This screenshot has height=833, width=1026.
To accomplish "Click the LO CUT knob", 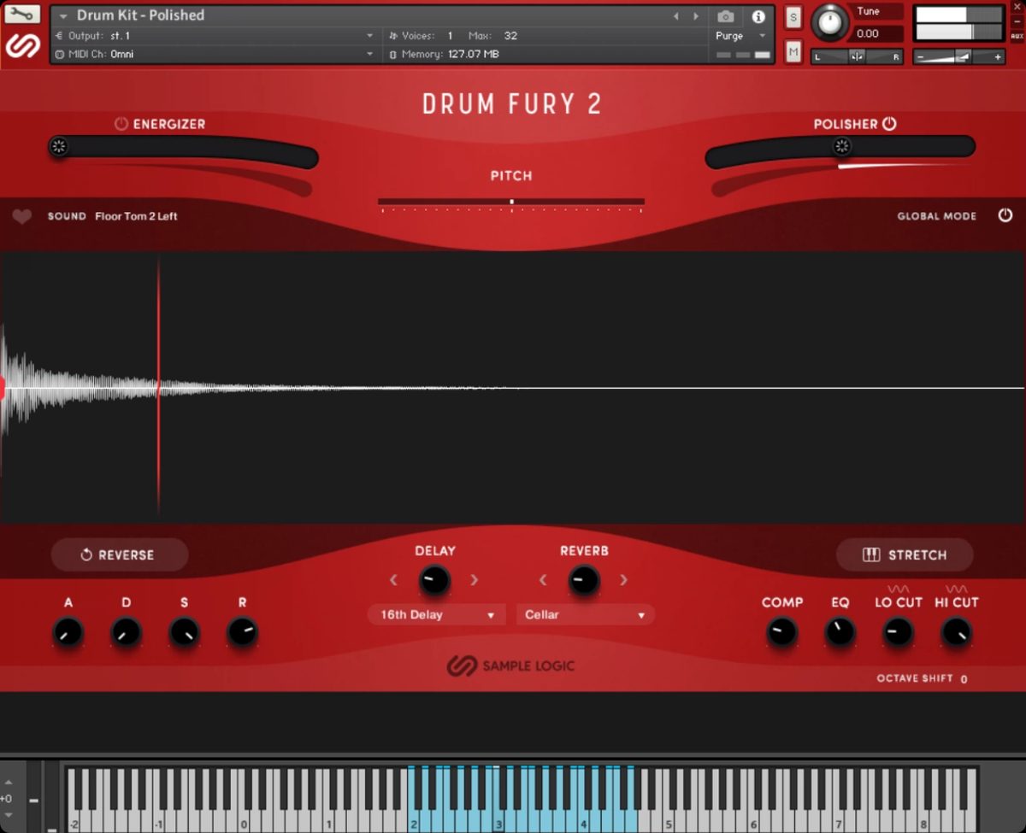I will pyautogui.click(x=898, y=632).
